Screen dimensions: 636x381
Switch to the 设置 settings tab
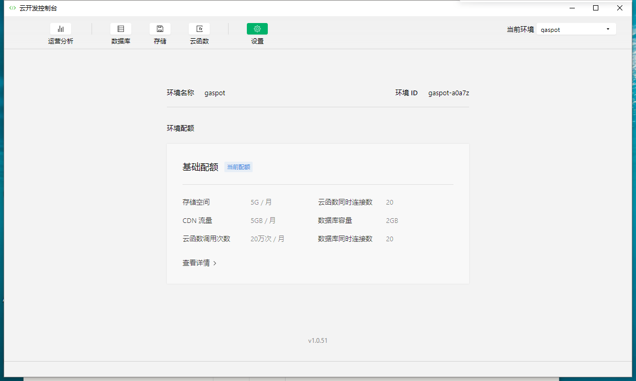point(257,33)
